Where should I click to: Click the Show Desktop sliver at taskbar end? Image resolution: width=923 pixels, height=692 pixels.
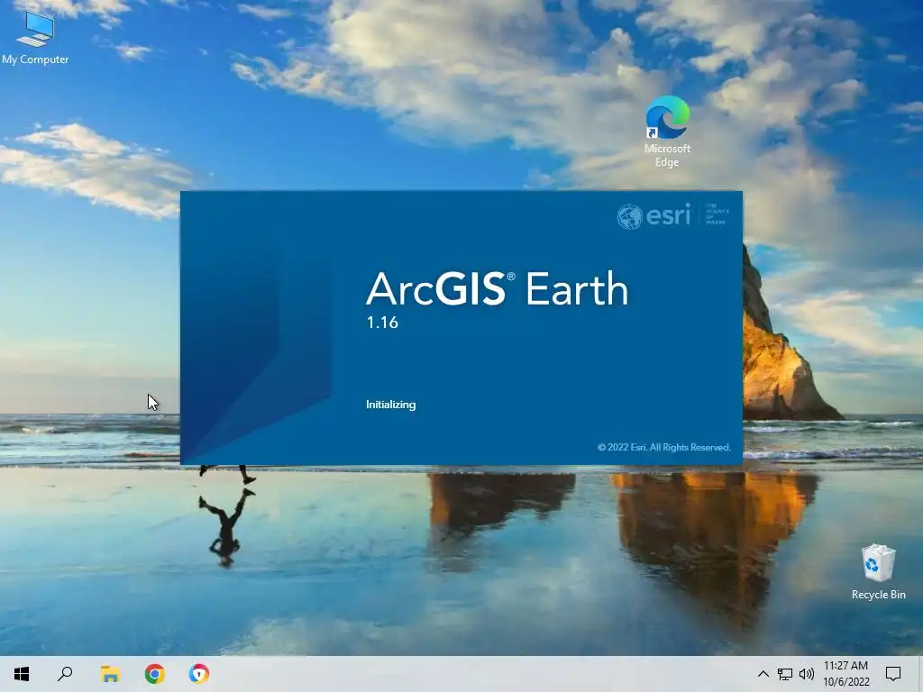tap(920, 674)
